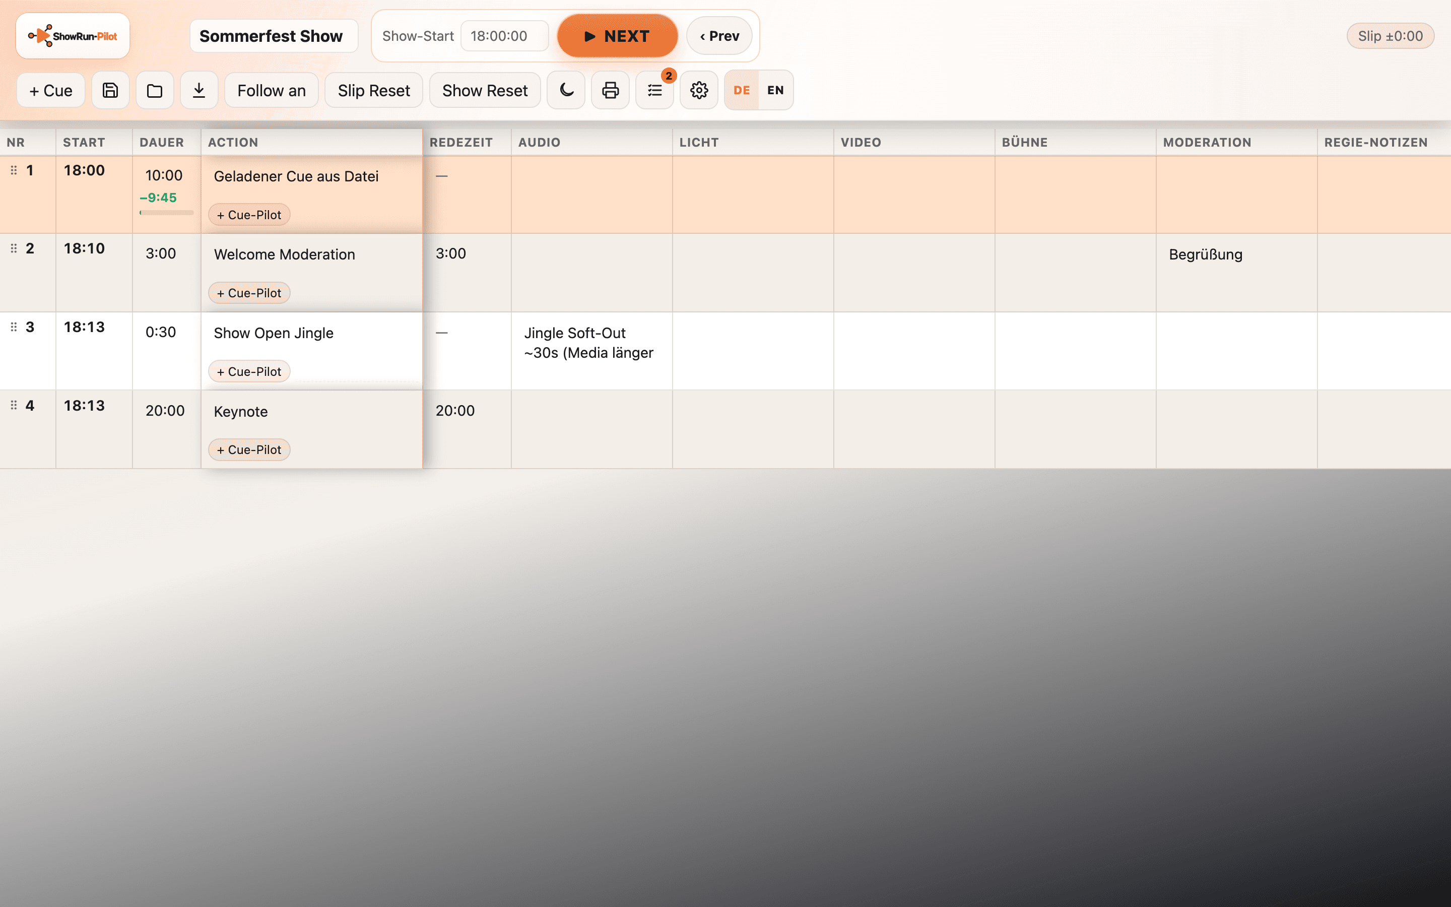Toggle the Follow an button
Viewport: 1451px width, 907px height.
pos(272,91)
